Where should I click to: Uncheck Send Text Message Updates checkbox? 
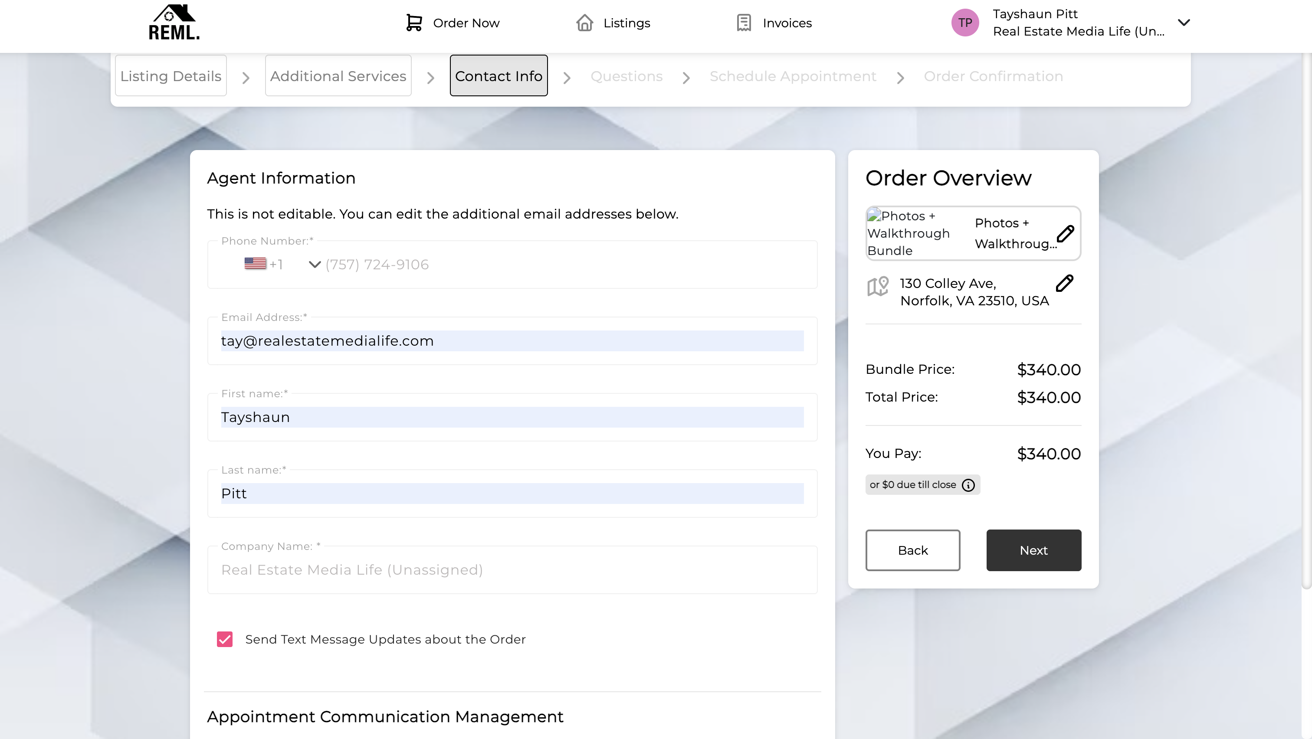click(225, 639)
